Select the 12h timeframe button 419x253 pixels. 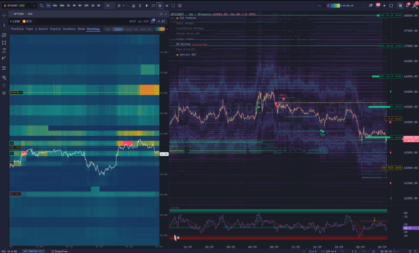[x=86, y=6]
